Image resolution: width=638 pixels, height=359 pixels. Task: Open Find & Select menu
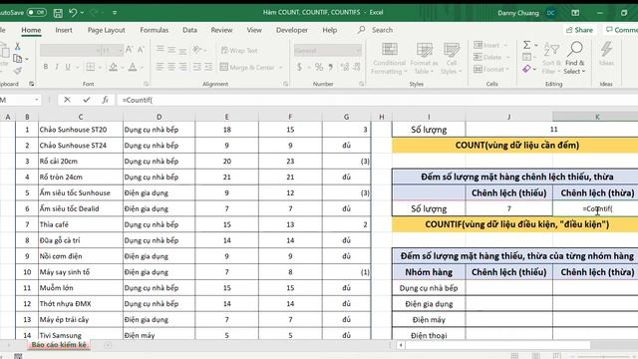tap(574, 58)
